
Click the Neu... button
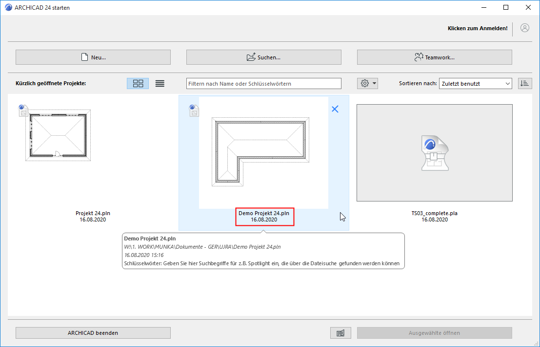(93, 57)
